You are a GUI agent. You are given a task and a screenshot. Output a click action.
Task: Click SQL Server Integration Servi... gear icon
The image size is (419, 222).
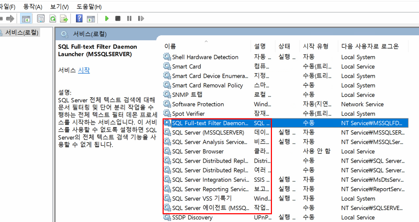pyautogui.click(x=167, y=179)
